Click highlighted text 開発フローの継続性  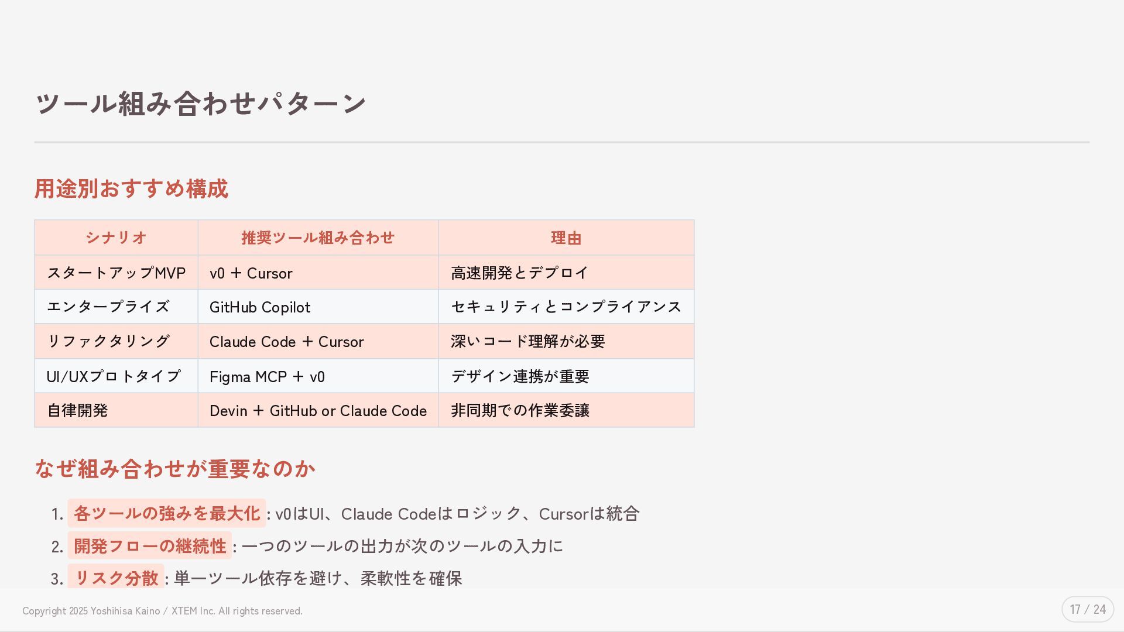click(150, 546)
